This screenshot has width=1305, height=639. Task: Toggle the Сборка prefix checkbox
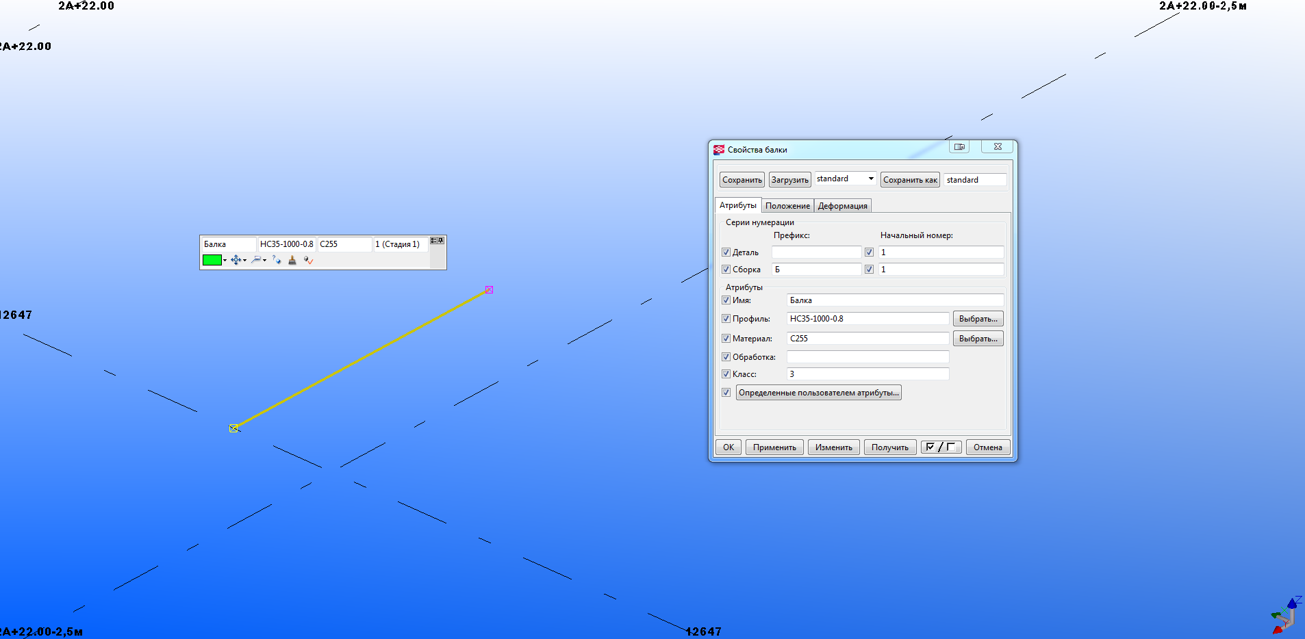coord(726,270)
